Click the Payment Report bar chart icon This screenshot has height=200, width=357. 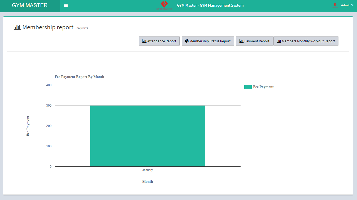(241, 41)
